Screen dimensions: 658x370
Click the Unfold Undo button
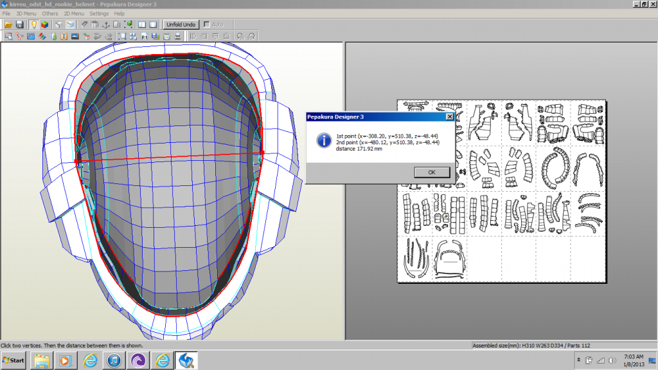[x=181, y=25]
